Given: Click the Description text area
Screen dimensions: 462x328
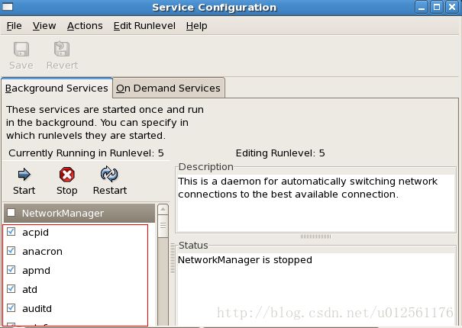Looking at the screenshot, I should click(316, 203).
